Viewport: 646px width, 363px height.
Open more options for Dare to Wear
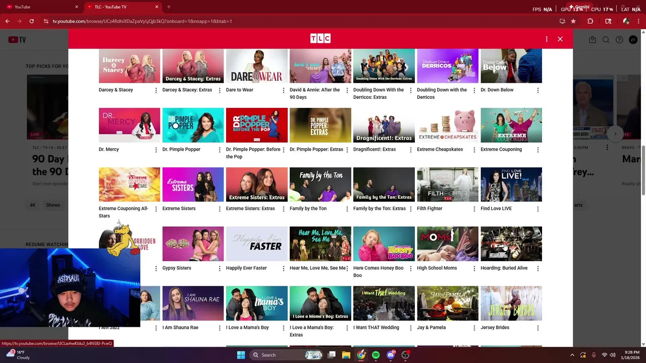pyautogui.click(x=283, y=90)
